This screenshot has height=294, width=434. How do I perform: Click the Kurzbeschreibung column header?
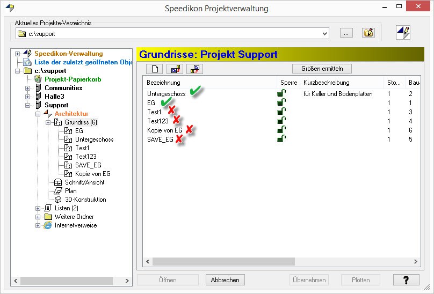point(342,83)
